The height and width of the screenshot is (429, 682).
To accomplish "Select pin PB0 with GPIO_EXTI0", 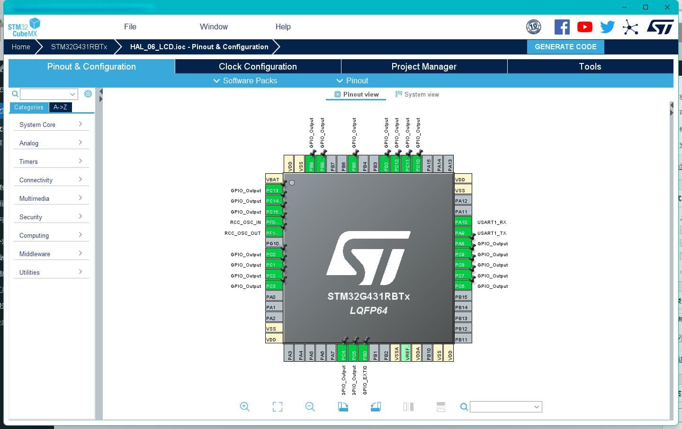I will pos(365,353).
